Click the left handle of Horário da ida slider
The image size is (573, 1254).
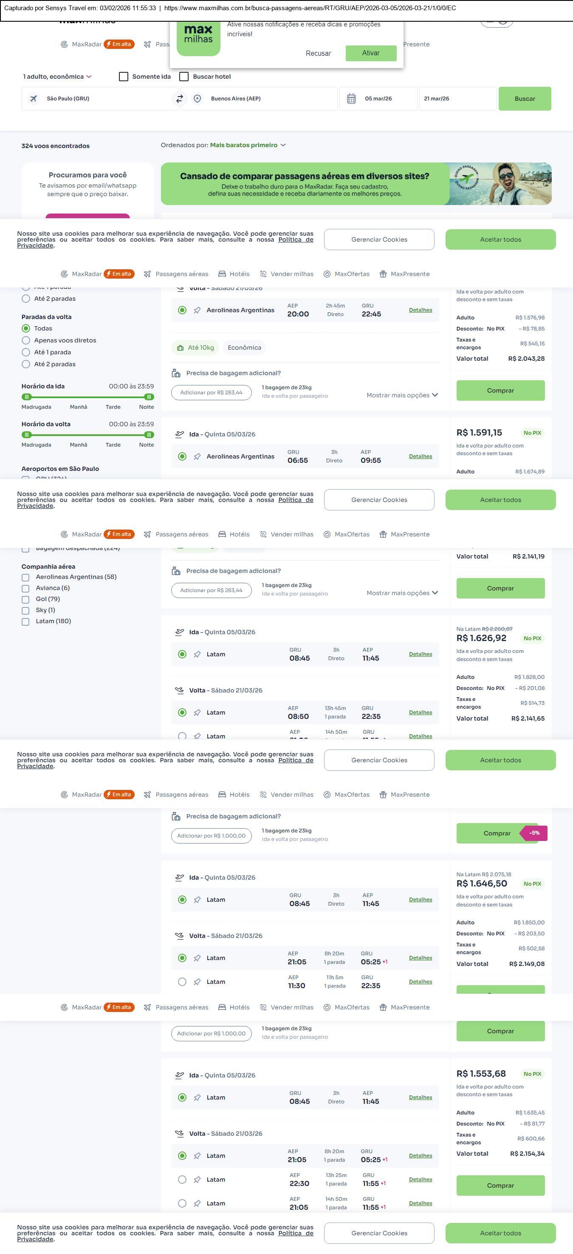(x=27, y=397)
